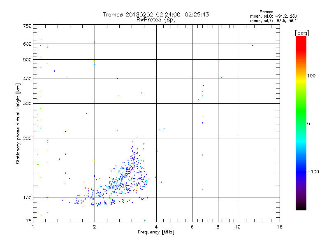Click the plot title 'Tromsø 20180202 02:24:00-02:25:43'
The width and height of the screenshot is (329, 247).
pos(156,14)
